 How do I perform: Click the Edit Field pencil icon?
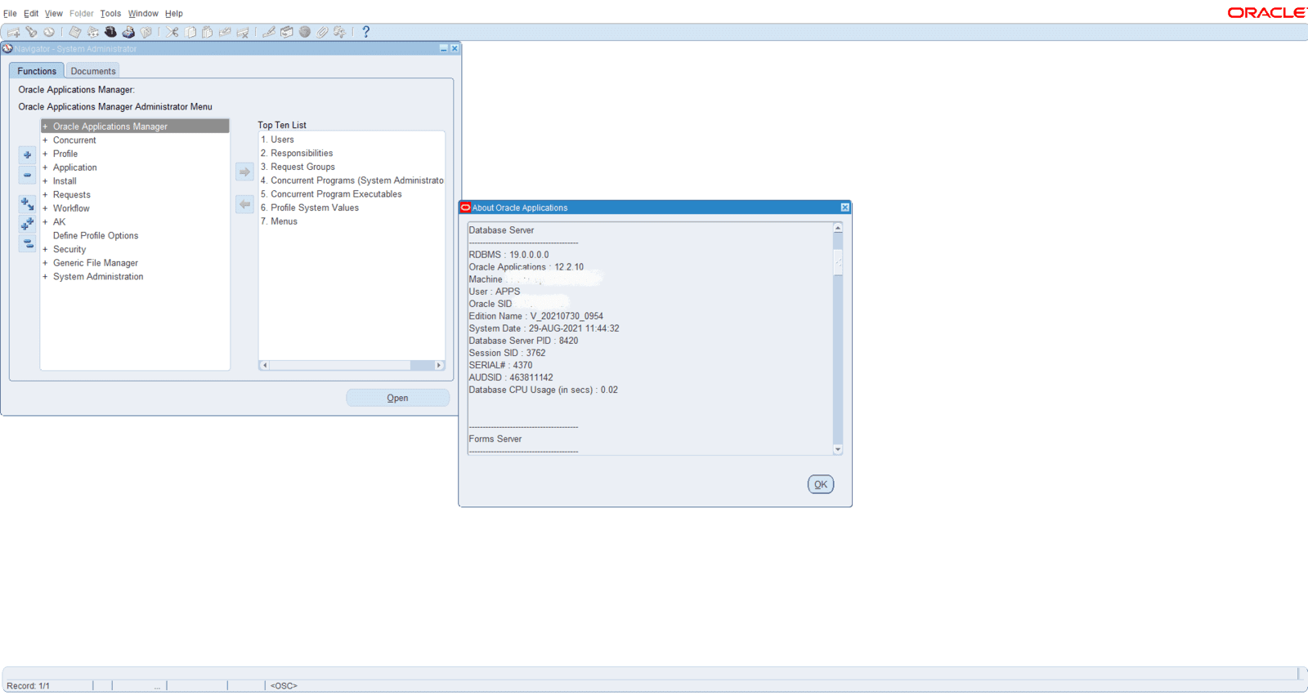268,32
